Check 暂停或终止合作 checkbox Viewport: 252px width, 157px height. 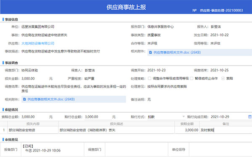192,78
